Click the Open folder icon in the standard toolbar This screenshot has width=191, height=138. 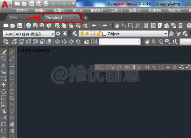coord(12,26)
